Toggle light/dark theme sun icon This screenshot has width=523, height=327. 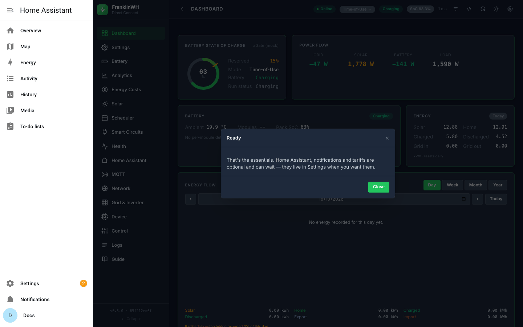click(x=496, y=9)
